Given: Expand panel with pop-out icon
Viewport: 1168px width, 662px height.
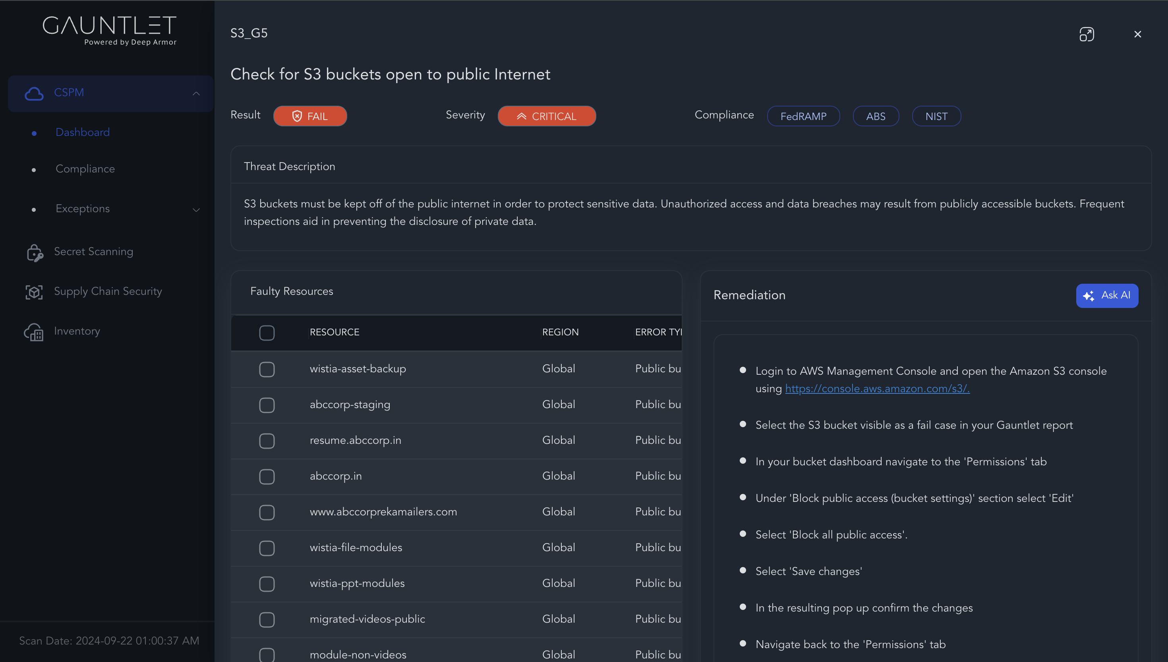Looking at the screenshot, I should pyautogui.click(x=1086, y=35).
